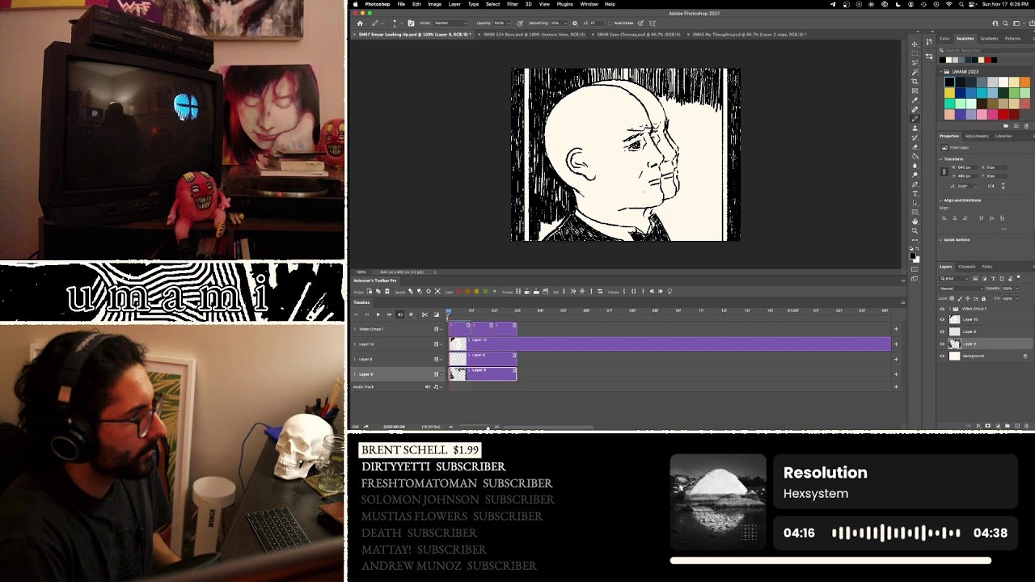The width and height of the screenshot is (1035, 582).
Task: Expand the Layer 10 timeline track
Action: click(x=354, y=344)
